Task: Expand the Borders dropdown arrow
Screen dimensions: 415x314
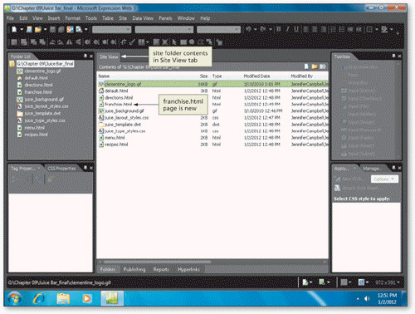Action: point(376,29)
